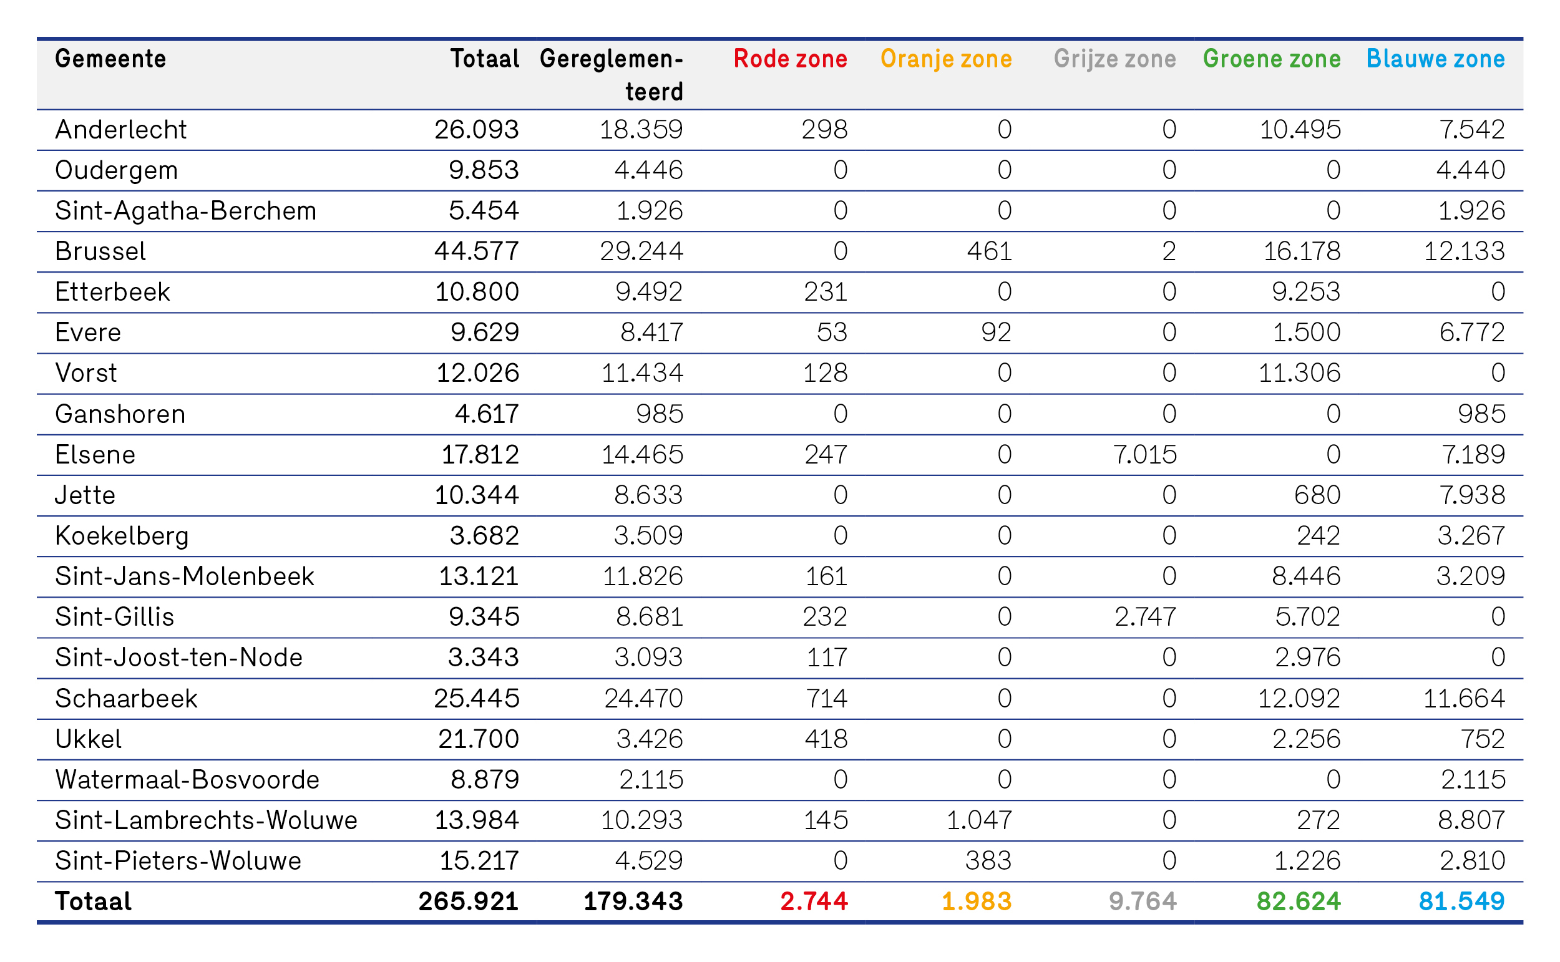Click Evere orange zone value 92

[997, 333]
